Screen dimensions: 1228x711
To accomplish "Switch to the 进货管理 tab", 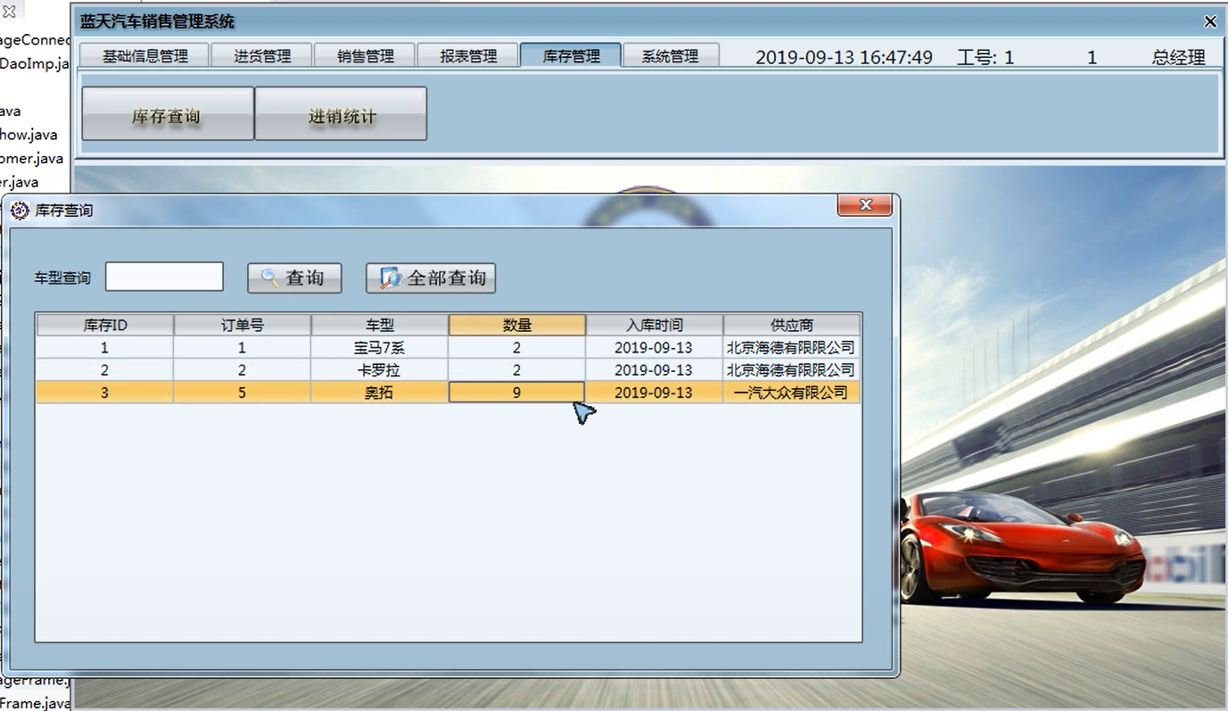I will point(261,54).
